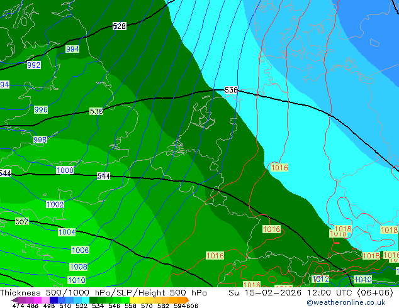The width and height of the screenshot is (399, 308).
Task: Select the 606 legend value
Action: click(x=191, y=305)
